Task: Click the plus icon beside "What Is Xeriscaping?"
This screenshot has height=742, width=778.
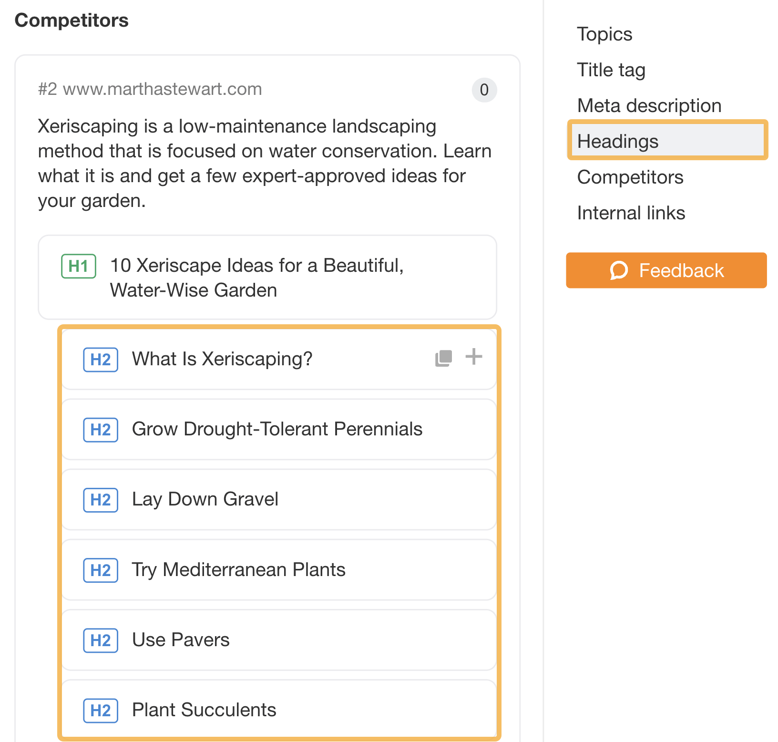Action: pos(474,357)
